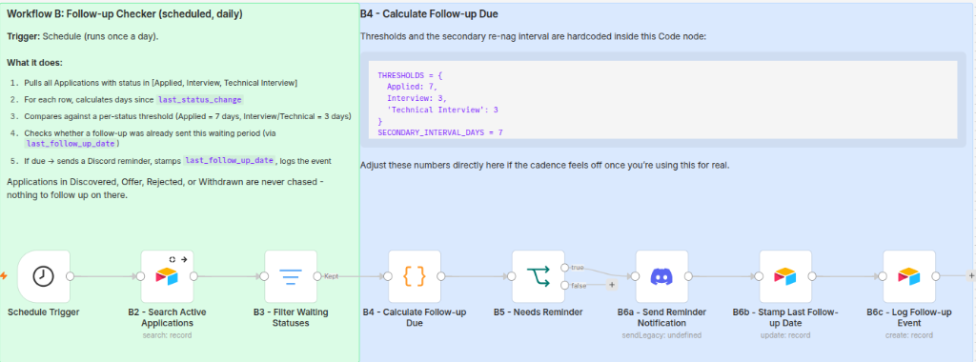Click the 'B6b - Stamp Last Follow-up Date' label
976x362 pixels.
(785, 318)
